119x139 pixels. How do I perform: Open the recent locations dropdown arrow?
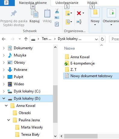20,39
